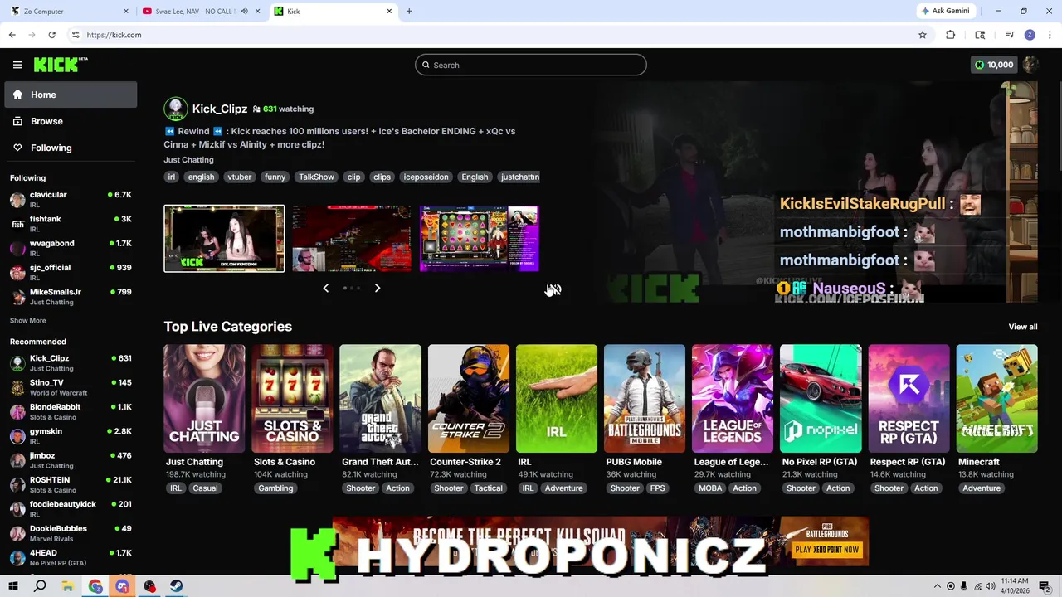Open DookieBubbles recommended channel

pyautogui.click(x=71, y=533)
